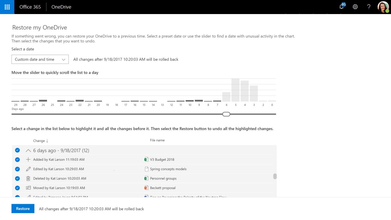Toggle checkbox for Added by Kat Larson row
Image resolution: width=391 pixels, height=220 pixels.
(x=17, y=159)
